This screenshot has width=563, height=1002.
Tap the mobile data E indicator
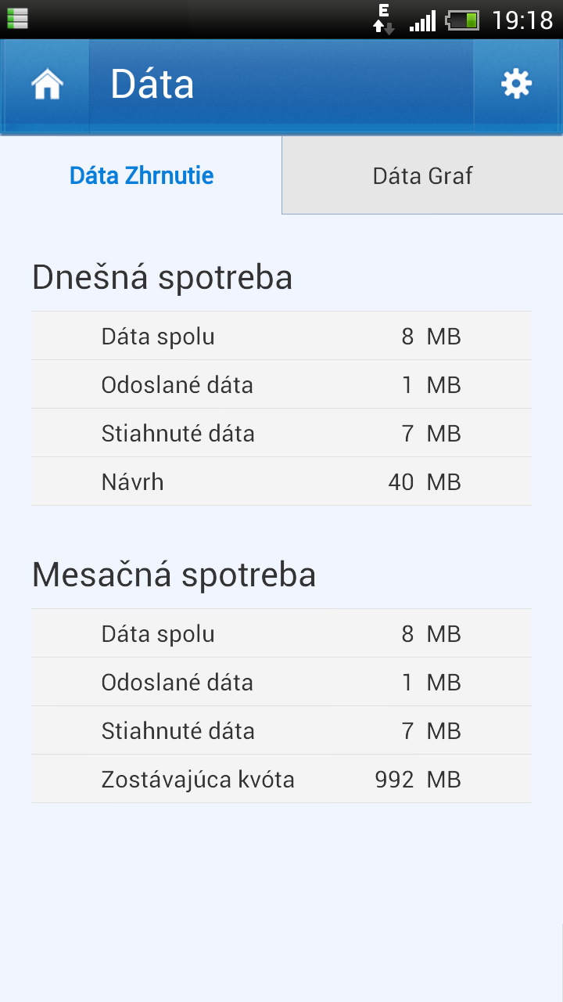(x=383, y=19)
